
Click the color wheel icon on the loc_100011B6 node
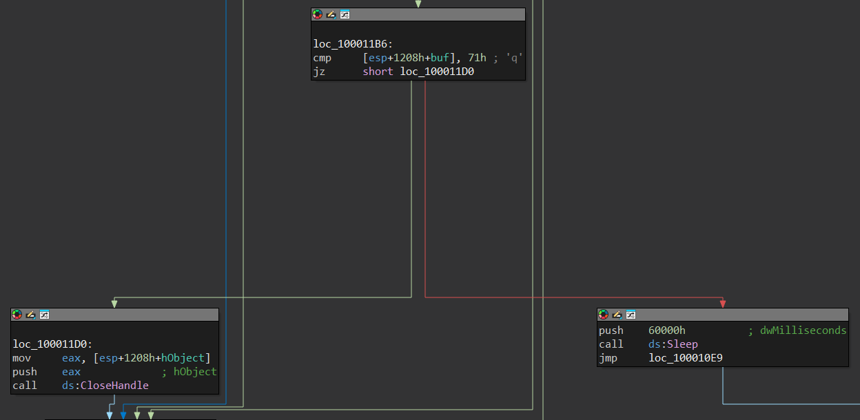pos(317,14)
